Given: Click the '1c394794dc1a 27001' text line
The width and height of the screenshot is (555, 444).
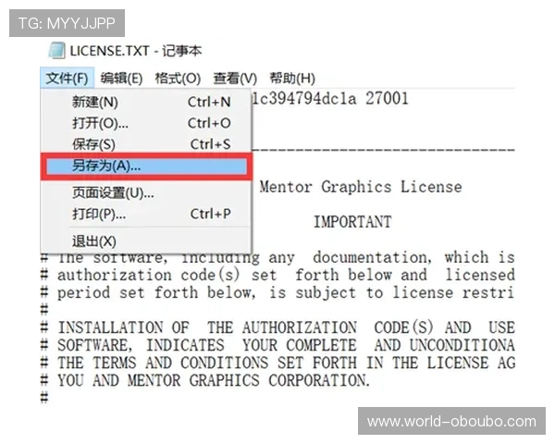Looking at the screenshot, I should click(330, 98).
